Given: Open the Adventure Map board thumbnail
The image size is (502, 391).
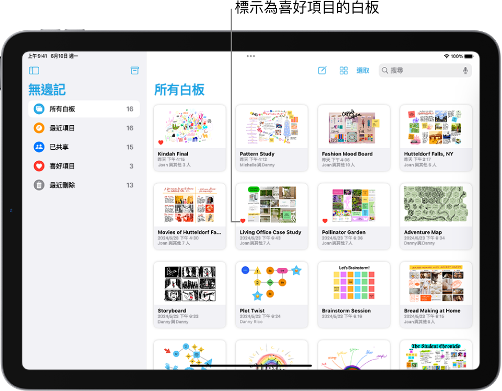Looking at the screenshot, I should pyautogui.click(x=436, y=205).
